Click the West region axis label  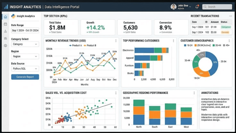(186, 127)
